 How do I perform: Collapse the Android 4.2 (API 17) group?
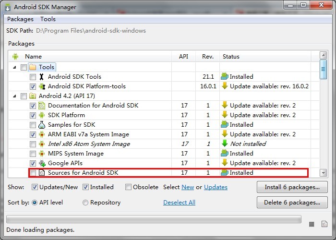[x=14, y=96]
